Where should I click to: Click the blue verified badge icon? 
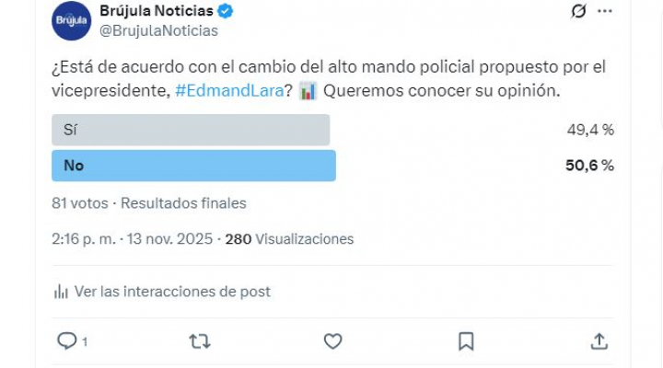[226, 12]
